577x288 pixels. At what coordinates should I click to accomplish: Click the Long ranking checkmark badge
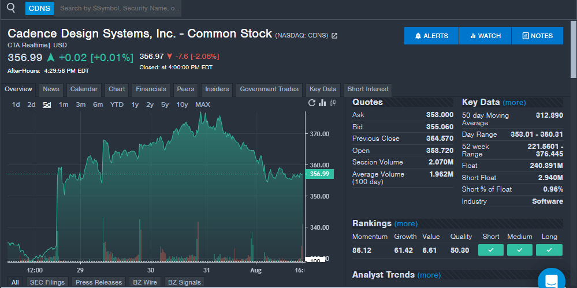[549, 250]
